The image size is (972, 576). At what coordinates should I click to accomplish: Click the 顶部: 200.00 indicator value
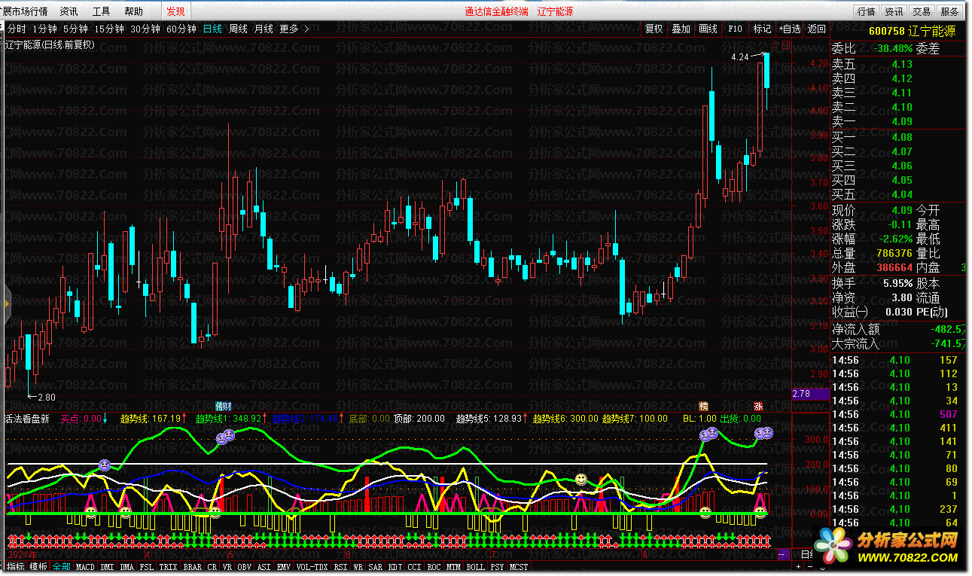pos(419,419)
